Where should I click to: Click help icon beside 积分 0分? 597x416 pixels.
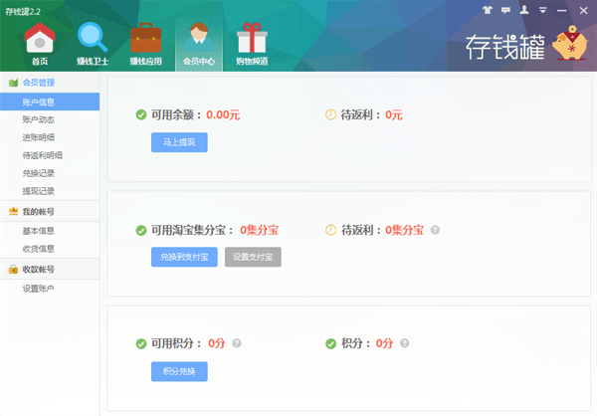pyautogui.click(x=405, y=343)
